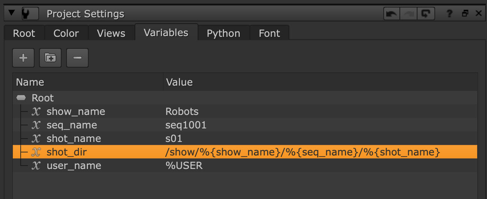Open the Python tab
The image size is (487, 199).
223,33
